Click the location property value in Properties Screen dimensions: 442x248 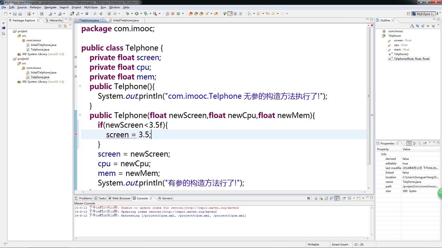421,177
